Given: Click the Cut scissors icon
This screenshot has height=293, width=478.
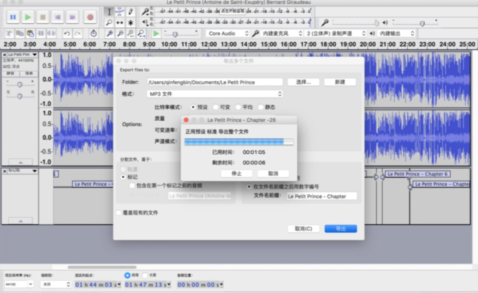Looking at the screenshot, I should 9,34.
